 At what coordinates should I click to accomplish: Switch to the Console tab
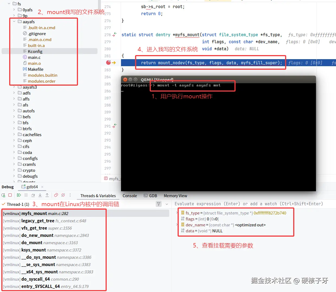(x=130, y=196)
